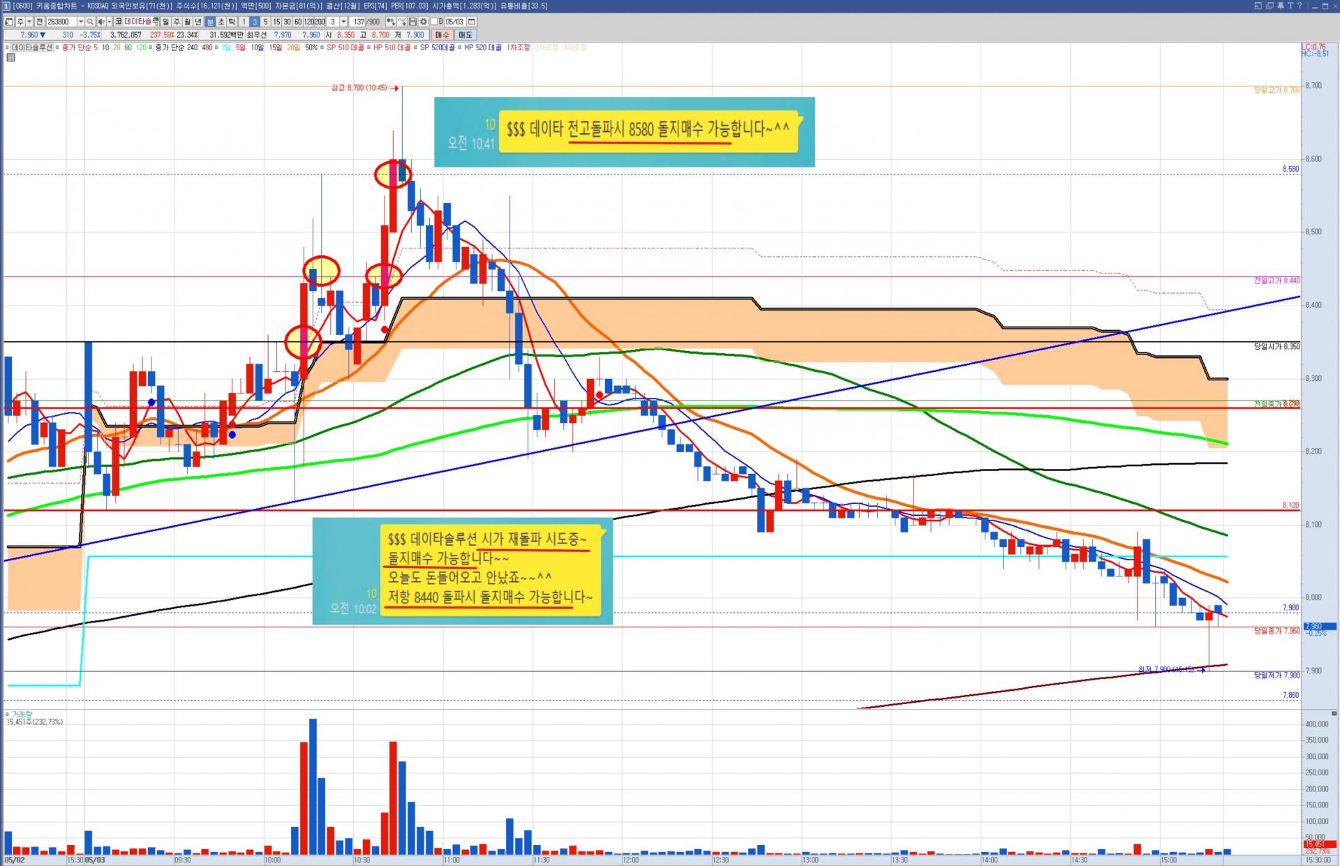The width and height of the screenshot is (1340, 866).
Task: Open chart settings gear icon
Action: click(x=424, y=22)
